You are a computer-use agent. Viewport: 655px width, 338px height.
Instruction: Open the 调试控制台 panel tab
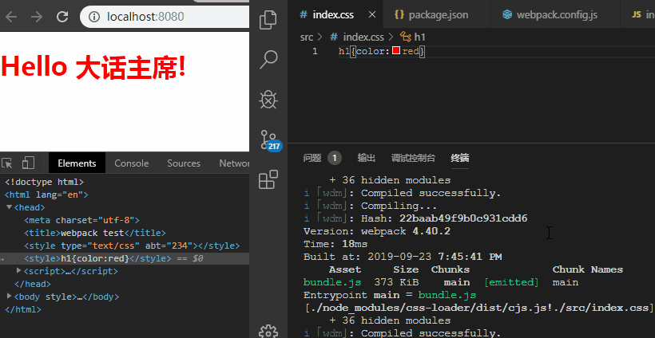(413, 158)
